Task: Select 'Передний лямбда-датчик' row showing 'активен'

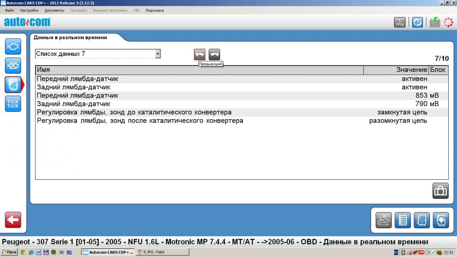Action: click(241, 79)
